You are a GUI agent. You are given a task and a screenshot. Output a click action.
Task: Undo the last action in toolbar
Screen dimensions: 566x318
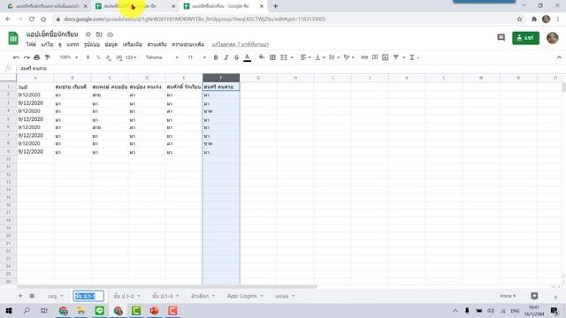pyautogui.click(x=16, y=57)
